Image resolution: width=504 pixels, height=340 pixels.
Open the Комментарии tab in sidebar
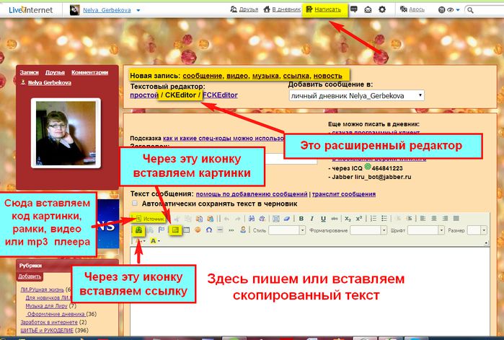tap(89, 72)
